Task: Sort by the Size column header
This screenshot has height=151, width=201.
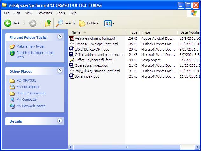Action: [x=132, y=32]
